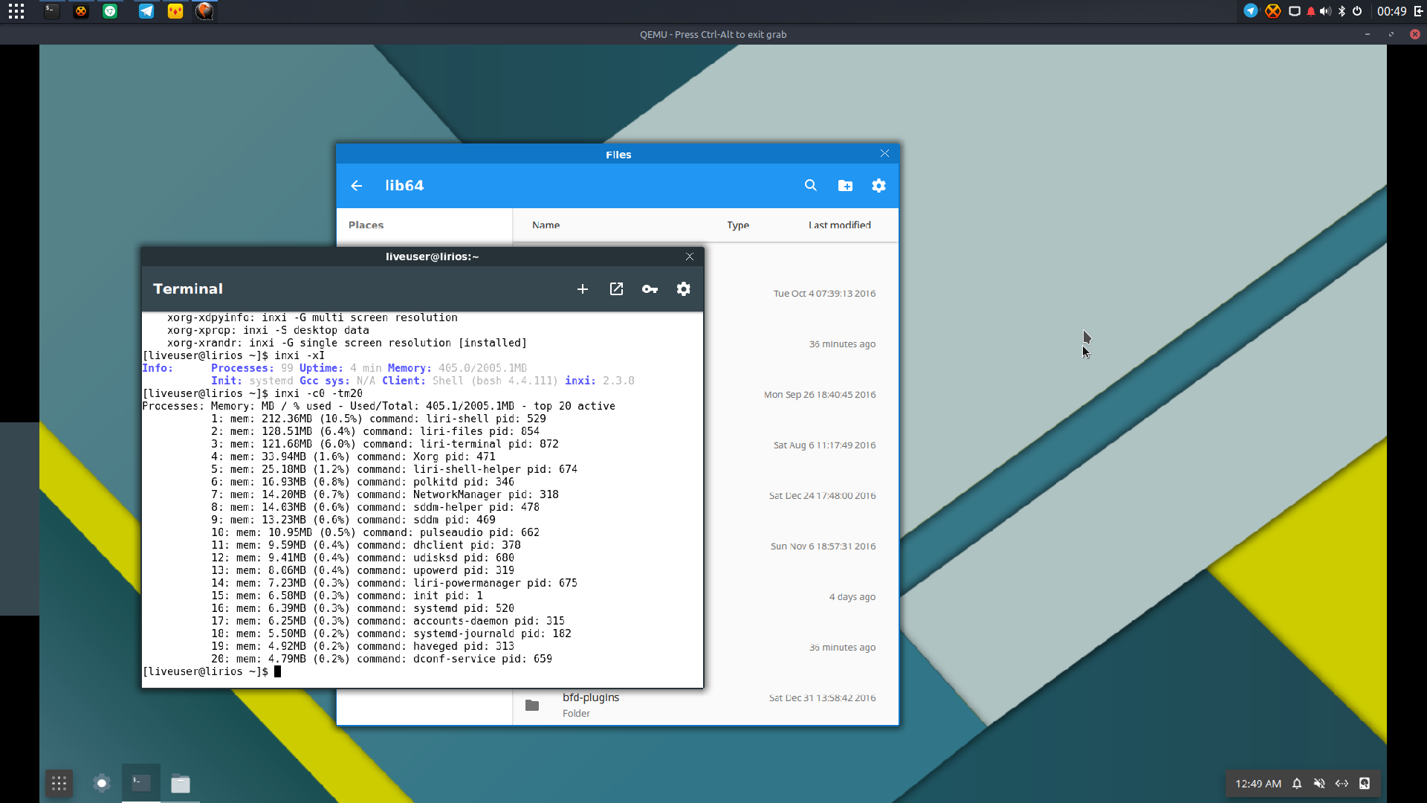
Task: Click the key icon in Terminal header
Action: coord(650,289)
